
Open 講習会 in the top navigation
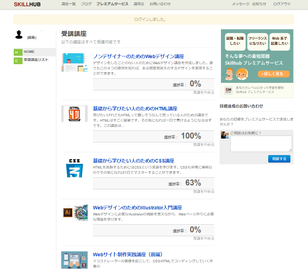tap(139, 4)
